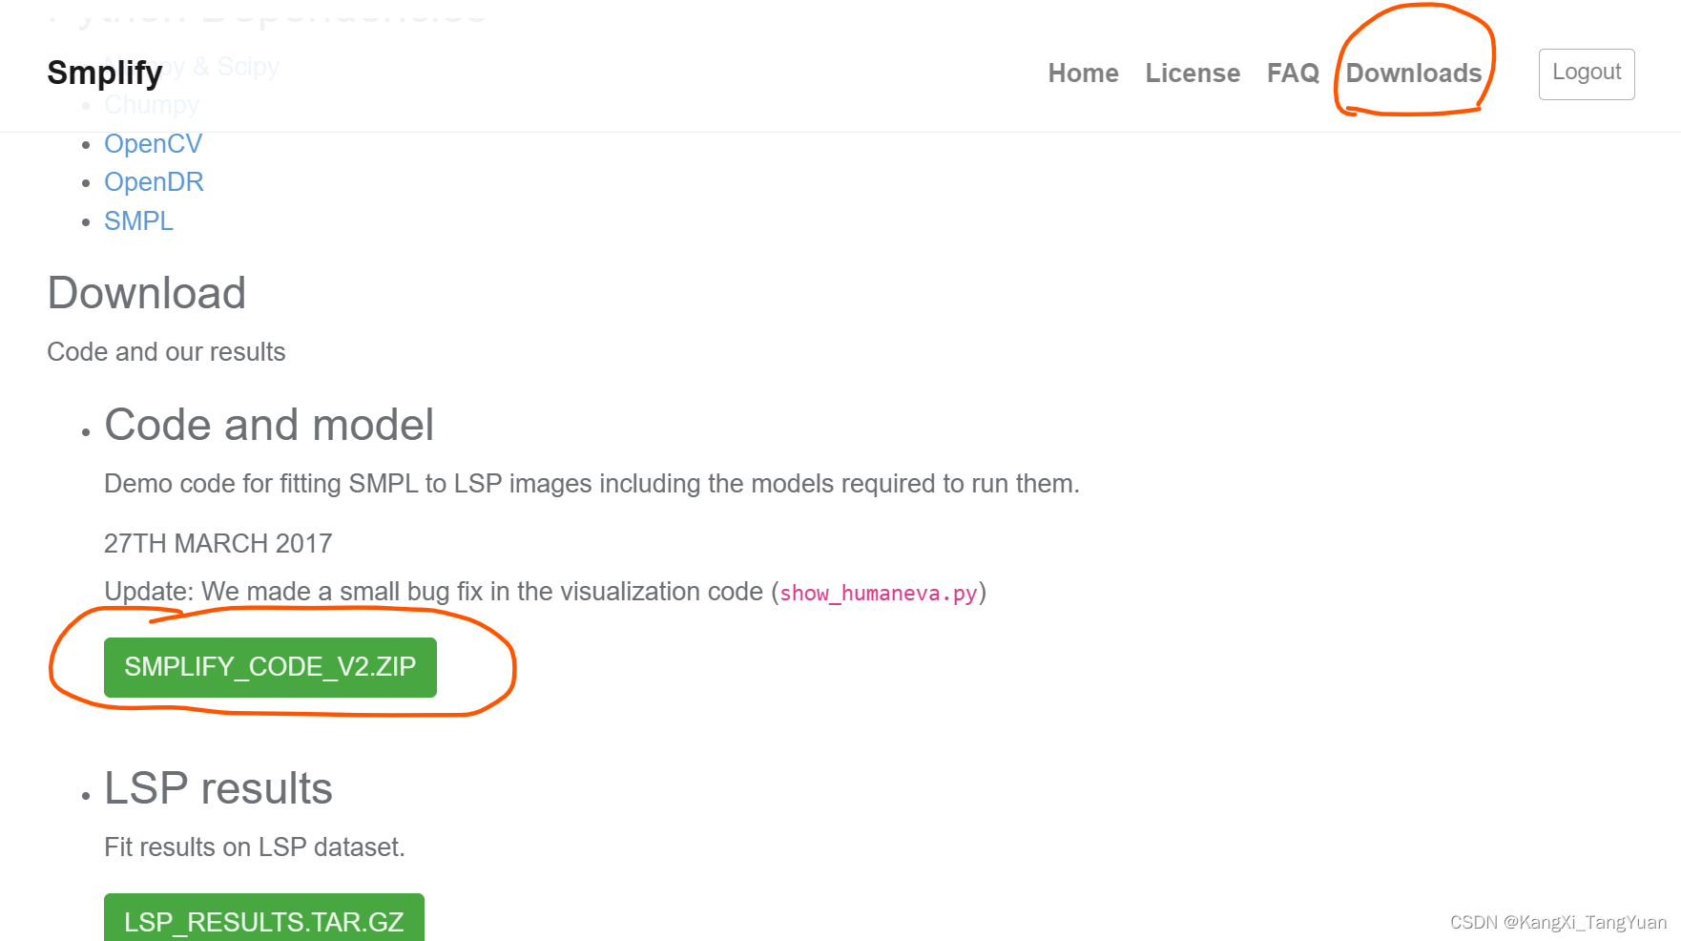Click the LSP results heading
The image size is (1681, 941).
click(218, 787)
